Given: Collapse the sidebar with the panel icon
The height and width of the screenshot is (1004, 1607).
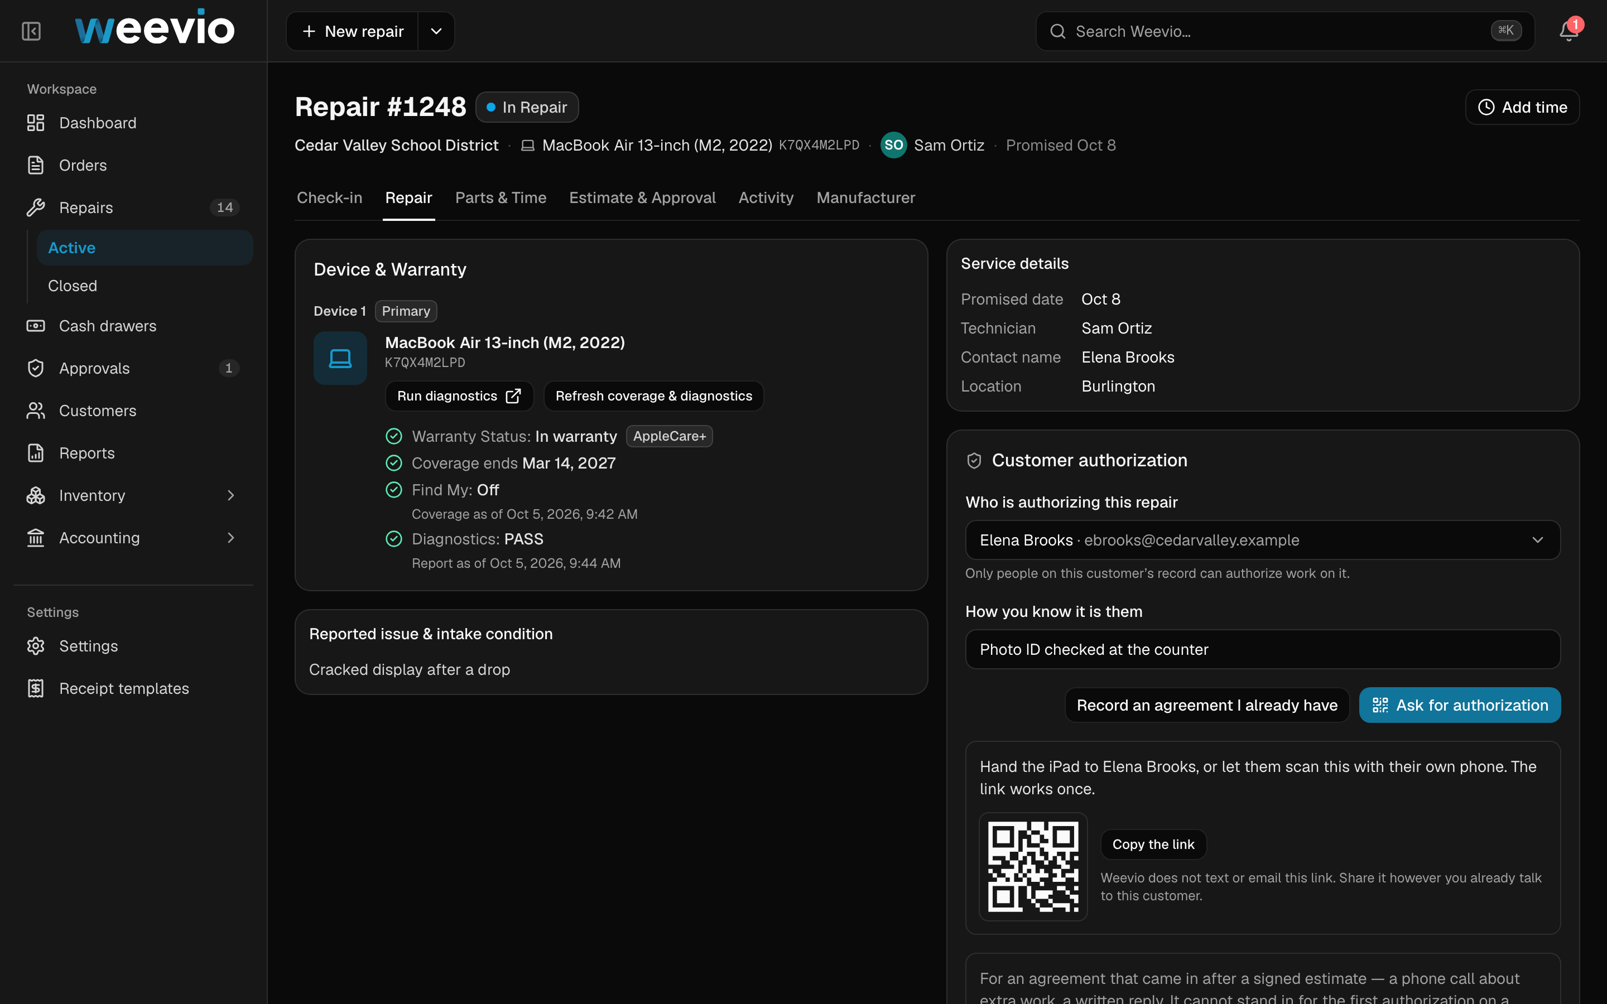Looking at the screenshot, I should (x=31, y=31).
